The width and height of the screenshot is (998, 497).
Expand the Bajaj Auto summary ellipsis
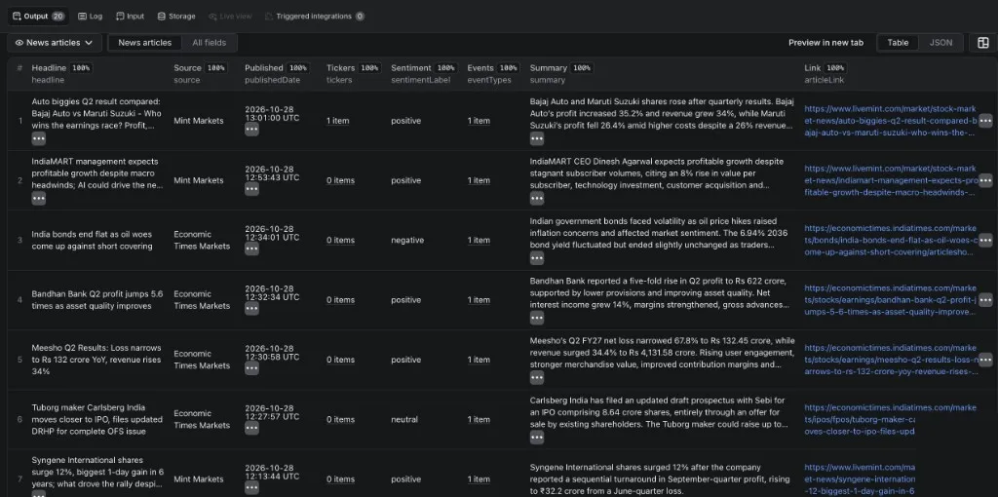point(537,138)
